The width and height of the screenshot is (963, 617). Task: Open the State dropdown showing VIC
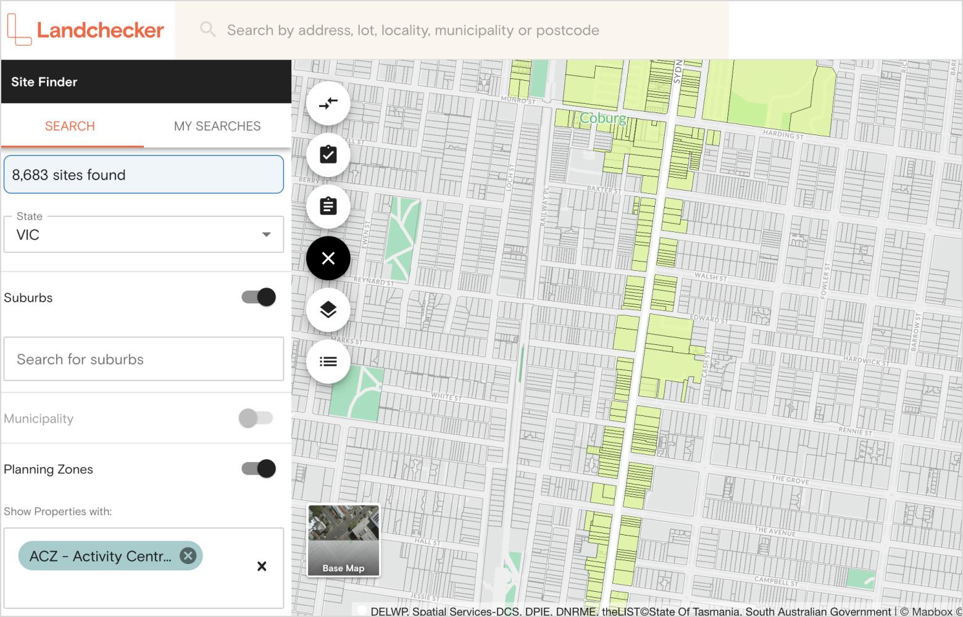tap(143, 234)
